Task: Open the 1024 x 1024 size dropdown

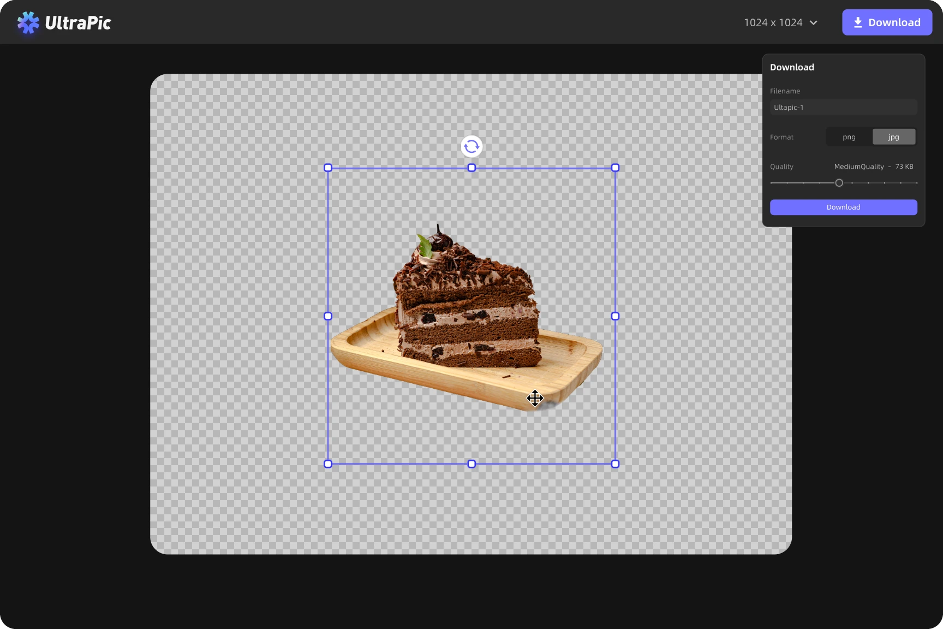Action: point(773,22)
